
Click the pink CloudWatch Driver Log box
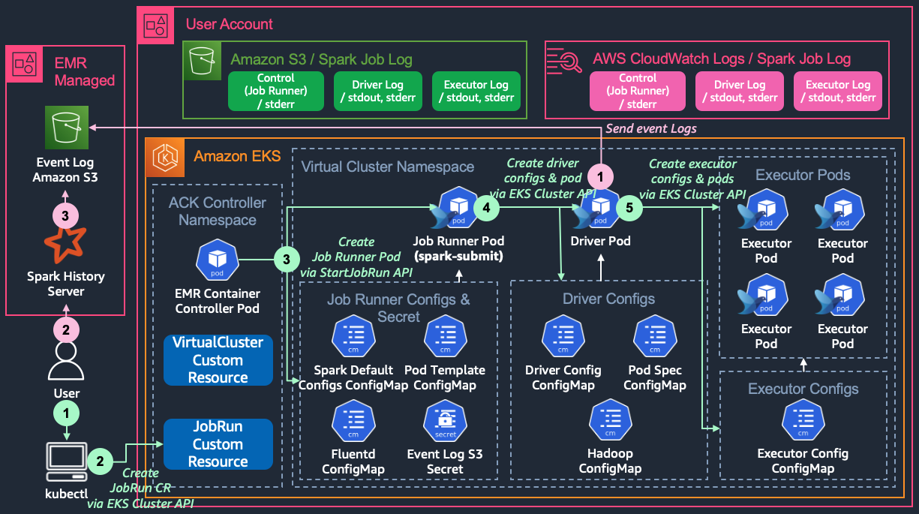[x=740, y=92]
